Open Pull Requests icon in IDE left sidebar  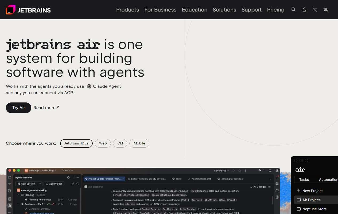click(10, 190)
